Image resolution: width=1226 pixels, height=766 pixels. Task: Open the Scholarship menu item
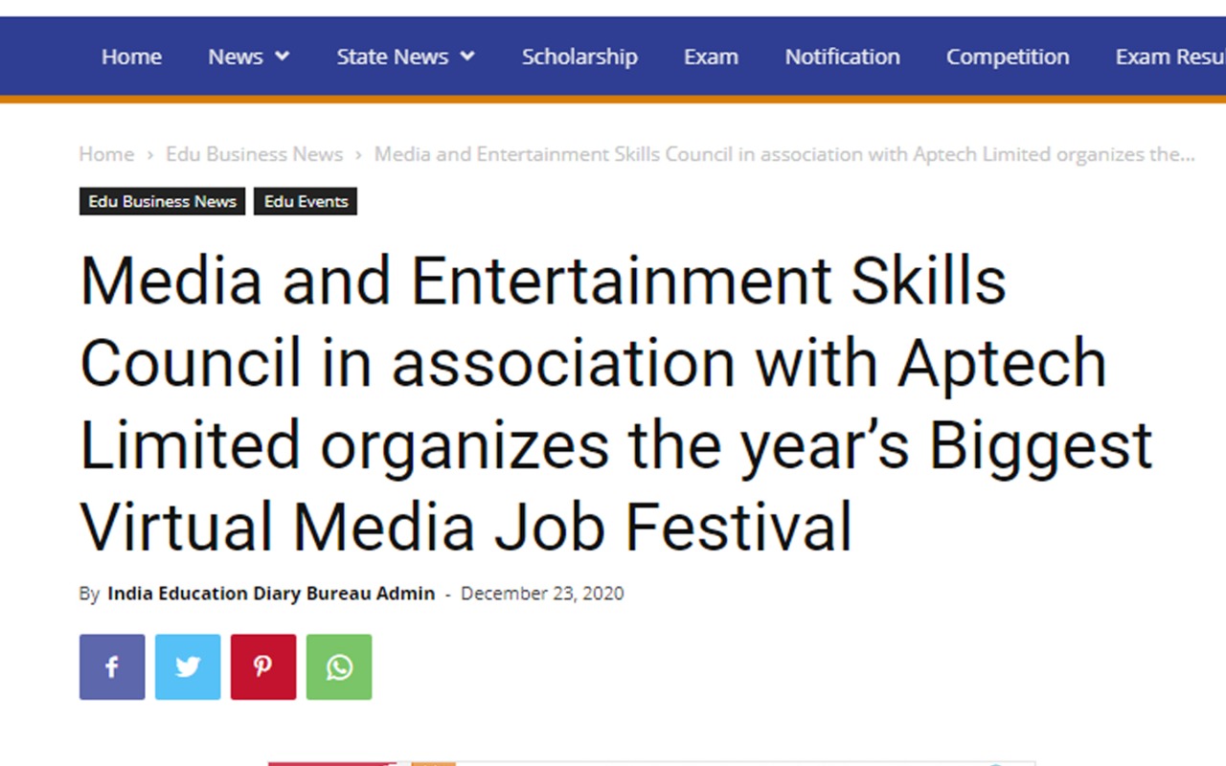[x=579, y=56]
